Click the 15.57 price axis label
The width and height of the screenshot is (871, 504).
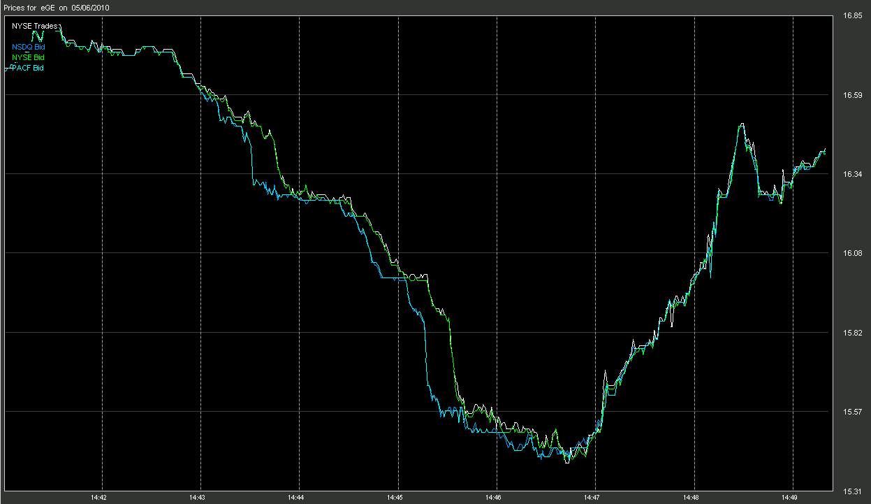pyautogui.click(x=851, y=412)
